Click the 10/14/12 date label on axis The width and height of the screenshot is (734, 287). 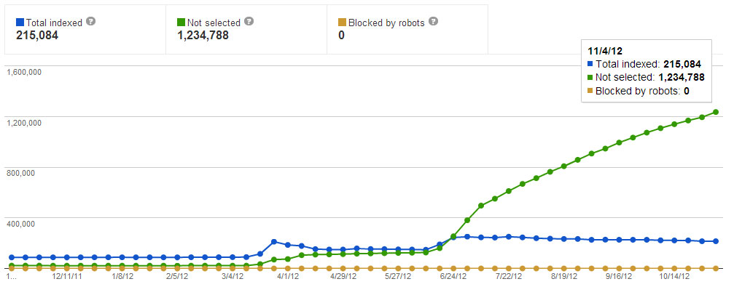674,276
